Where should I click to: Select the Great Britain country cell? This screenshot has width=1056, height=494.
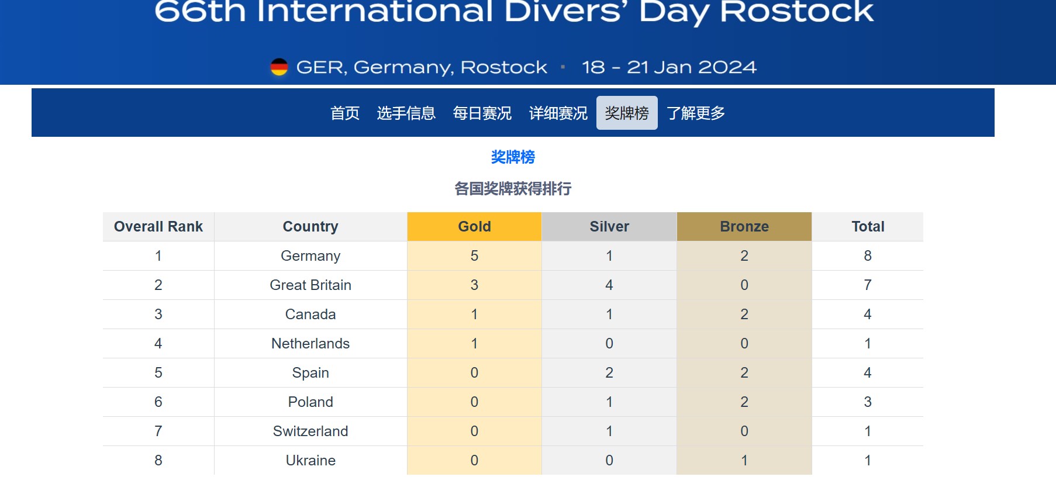[x=310, y=285]
